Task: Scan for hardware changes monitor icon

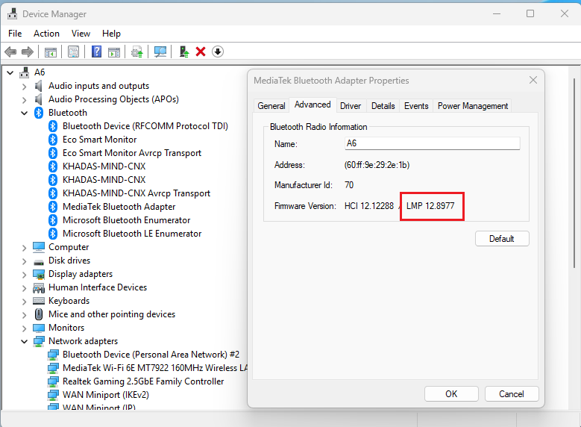Action: coord(160,52)
